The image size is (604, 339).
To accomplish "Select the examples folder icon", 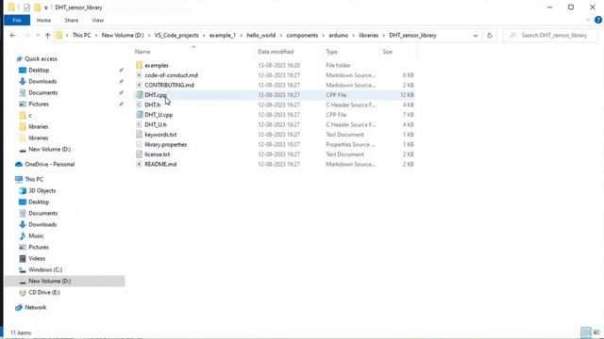I will [x=140, y=65].
